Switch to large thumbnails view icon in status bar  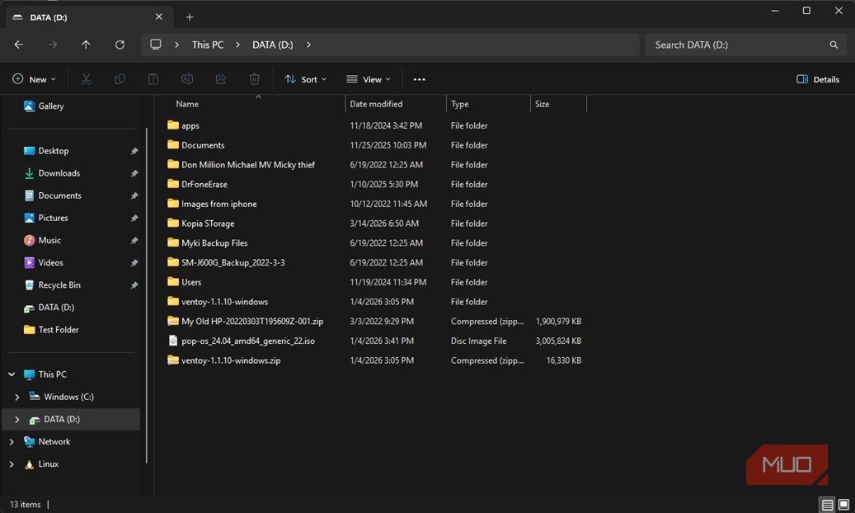(x=843, y=504)
